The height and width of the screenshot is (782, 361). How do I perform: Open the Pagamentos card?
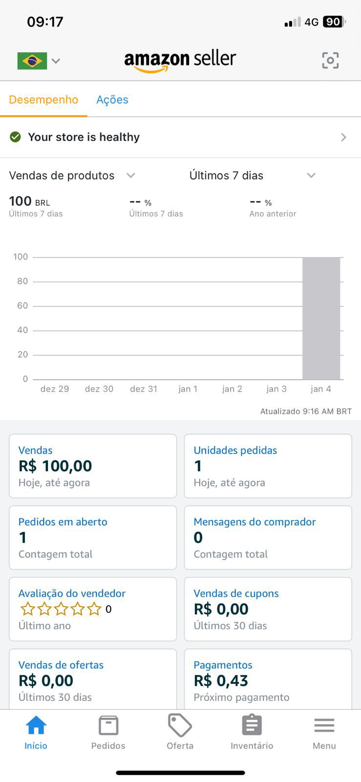pyautogui.click(x=268, y=679)
